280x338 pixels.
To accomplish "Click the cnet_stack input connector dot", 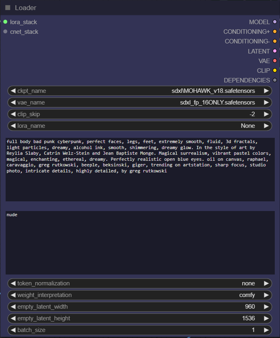I will tap(5, 32).
